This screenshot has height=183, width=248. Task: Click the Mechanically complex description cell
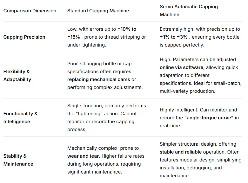tap(106, 160)
